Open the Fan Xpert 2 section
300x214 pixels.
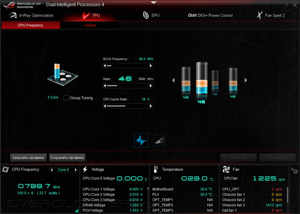(270, 15)
